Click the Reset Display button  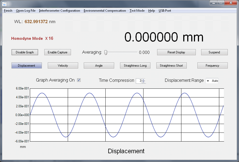176,52
